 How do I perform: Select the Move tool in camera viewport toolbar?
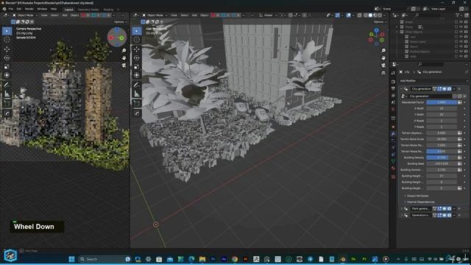click(7, 49)
